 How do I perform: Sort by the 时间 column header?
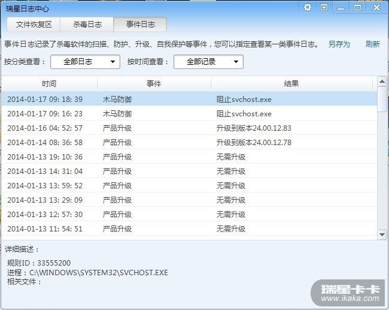[49, 83]
